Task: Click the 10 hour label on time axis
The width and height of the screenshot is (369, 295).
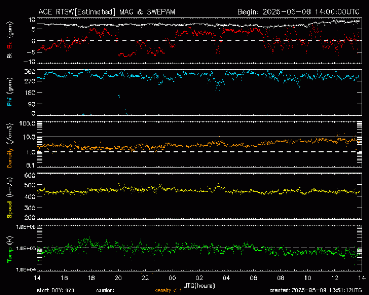Action: click(x=308, y=278)
